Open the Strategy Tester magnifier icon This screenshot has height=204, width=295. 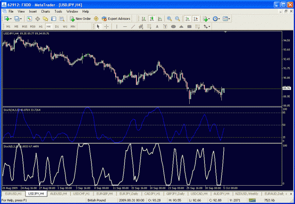(x=62, y=19)
